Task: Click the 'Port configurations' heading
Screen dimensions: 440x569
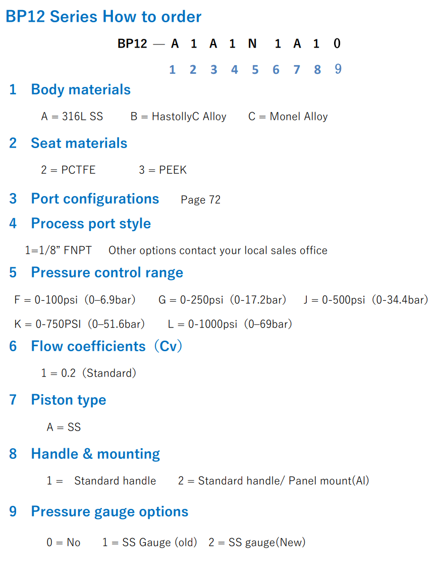Action: coord(95,199)
